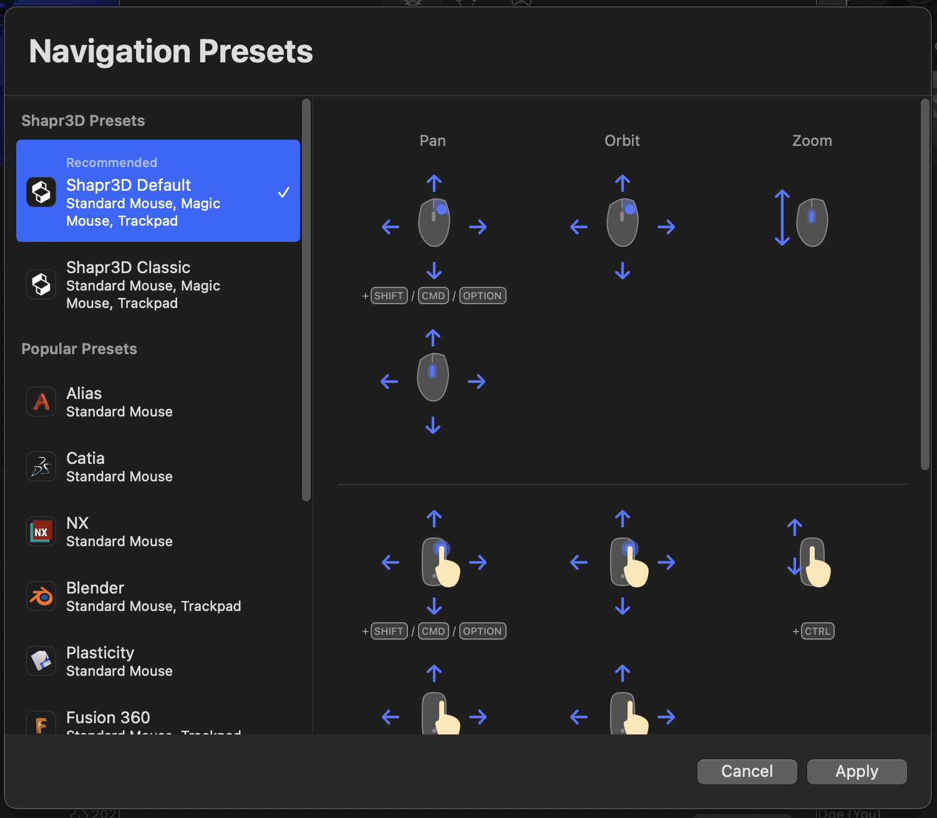Pick the NX Standard Mouse preset
Image resolution: width=937 pixels, height=818 pixels.
click(x=158, y=532)
